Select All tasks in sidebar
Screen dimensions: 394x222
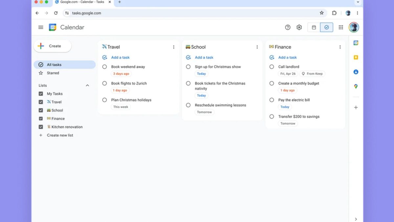point(54,65)
